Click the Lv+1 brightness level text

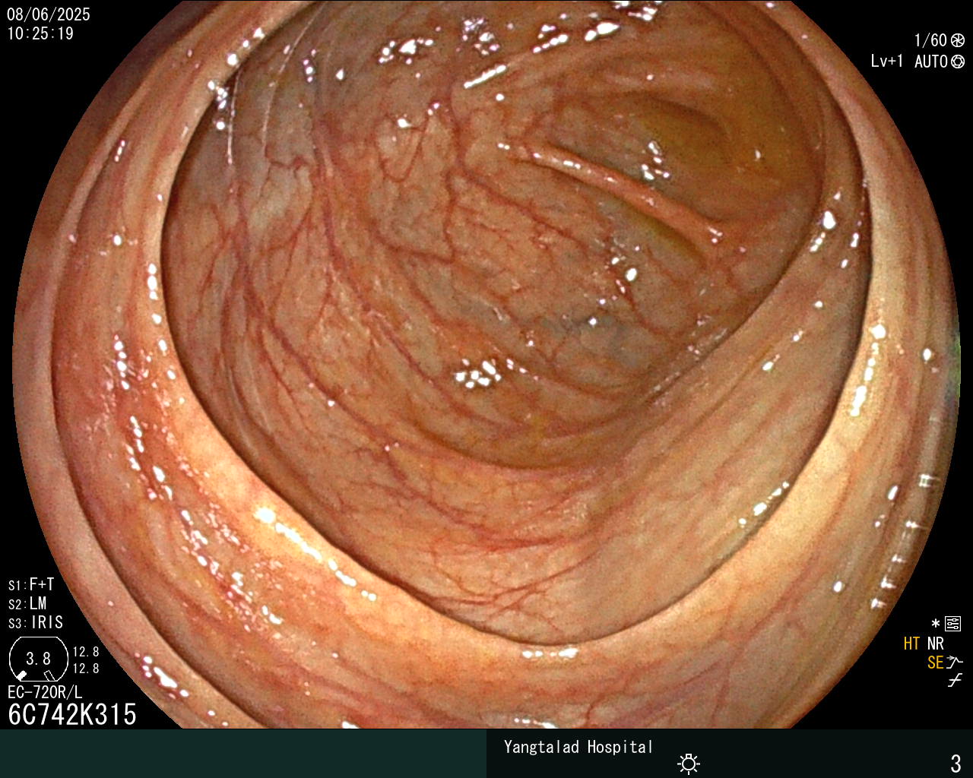point(887,62)
